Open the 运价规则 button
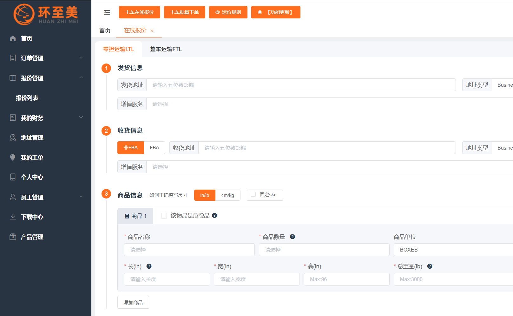The image size is (513, 316). (x=228, y=12)
